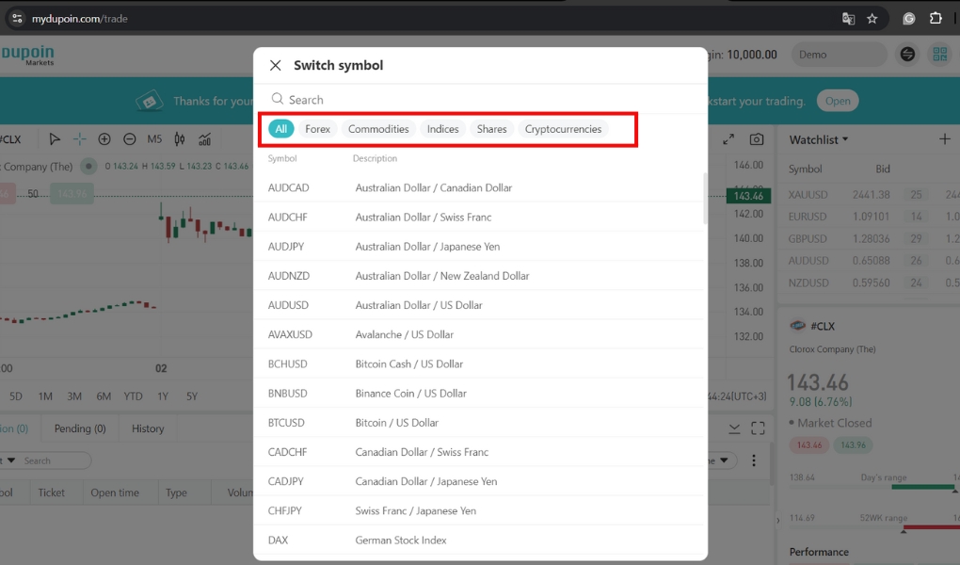Add a symbol with Watchlist plus icon
The width and height of the screenshot is (960, 565).
coord(945,139)
